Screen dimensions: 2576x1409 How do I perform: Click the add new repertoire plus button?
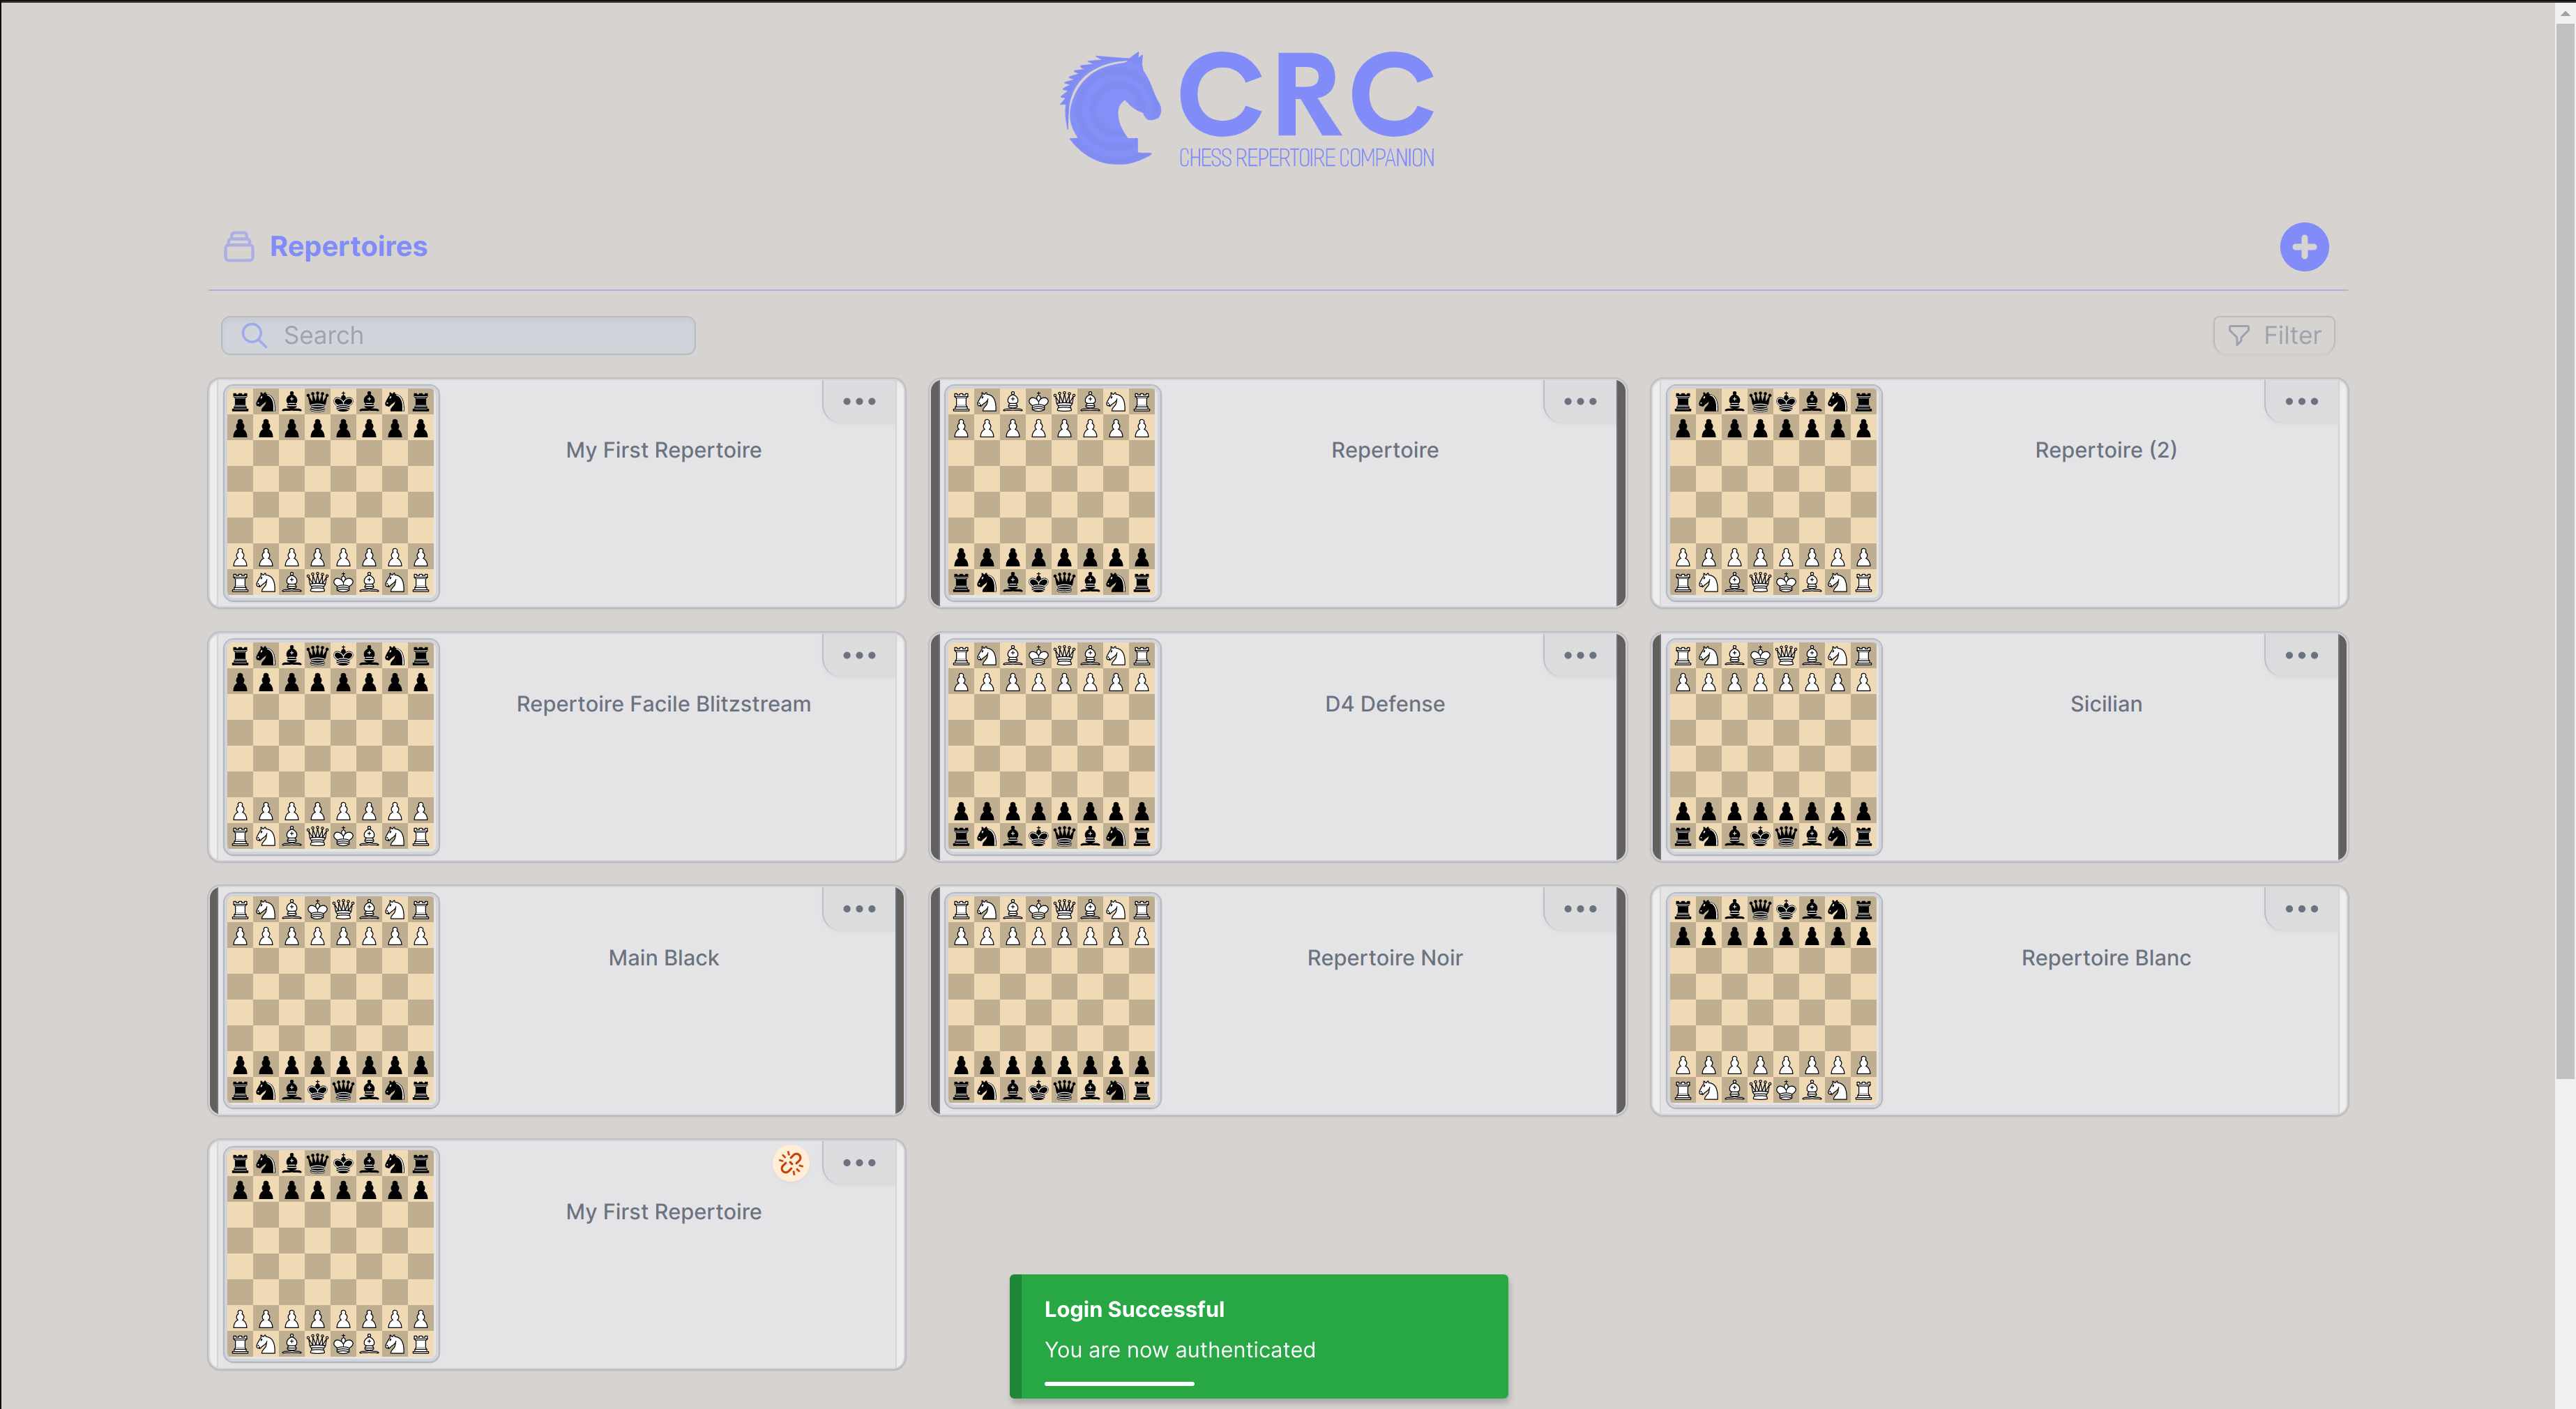pos(2303,247)
